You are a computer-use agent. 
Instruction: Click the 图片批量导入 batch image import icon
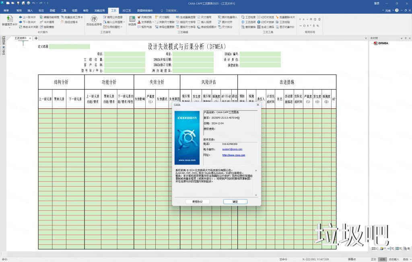click(228, 17)
